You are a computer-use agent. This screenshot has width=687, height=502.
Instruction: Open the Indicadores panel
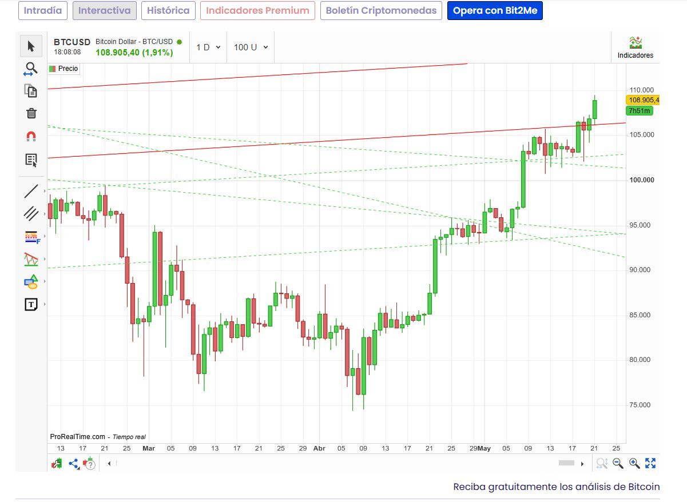point(635,47)
